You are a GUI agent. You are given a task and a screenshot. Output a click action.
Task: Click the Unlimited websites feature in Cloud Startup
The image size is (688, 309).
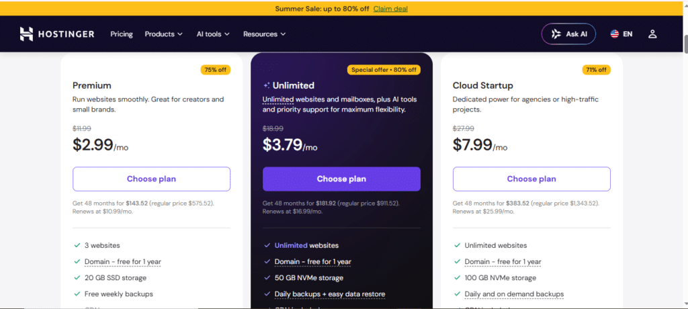click(x=496, y=245)
